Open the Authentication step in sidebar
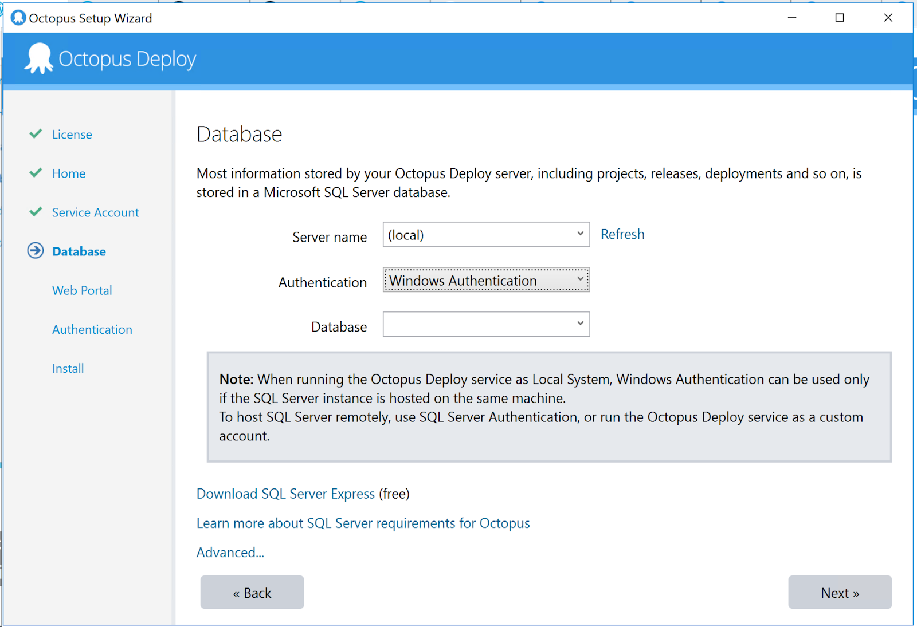 tap(92, 329)
